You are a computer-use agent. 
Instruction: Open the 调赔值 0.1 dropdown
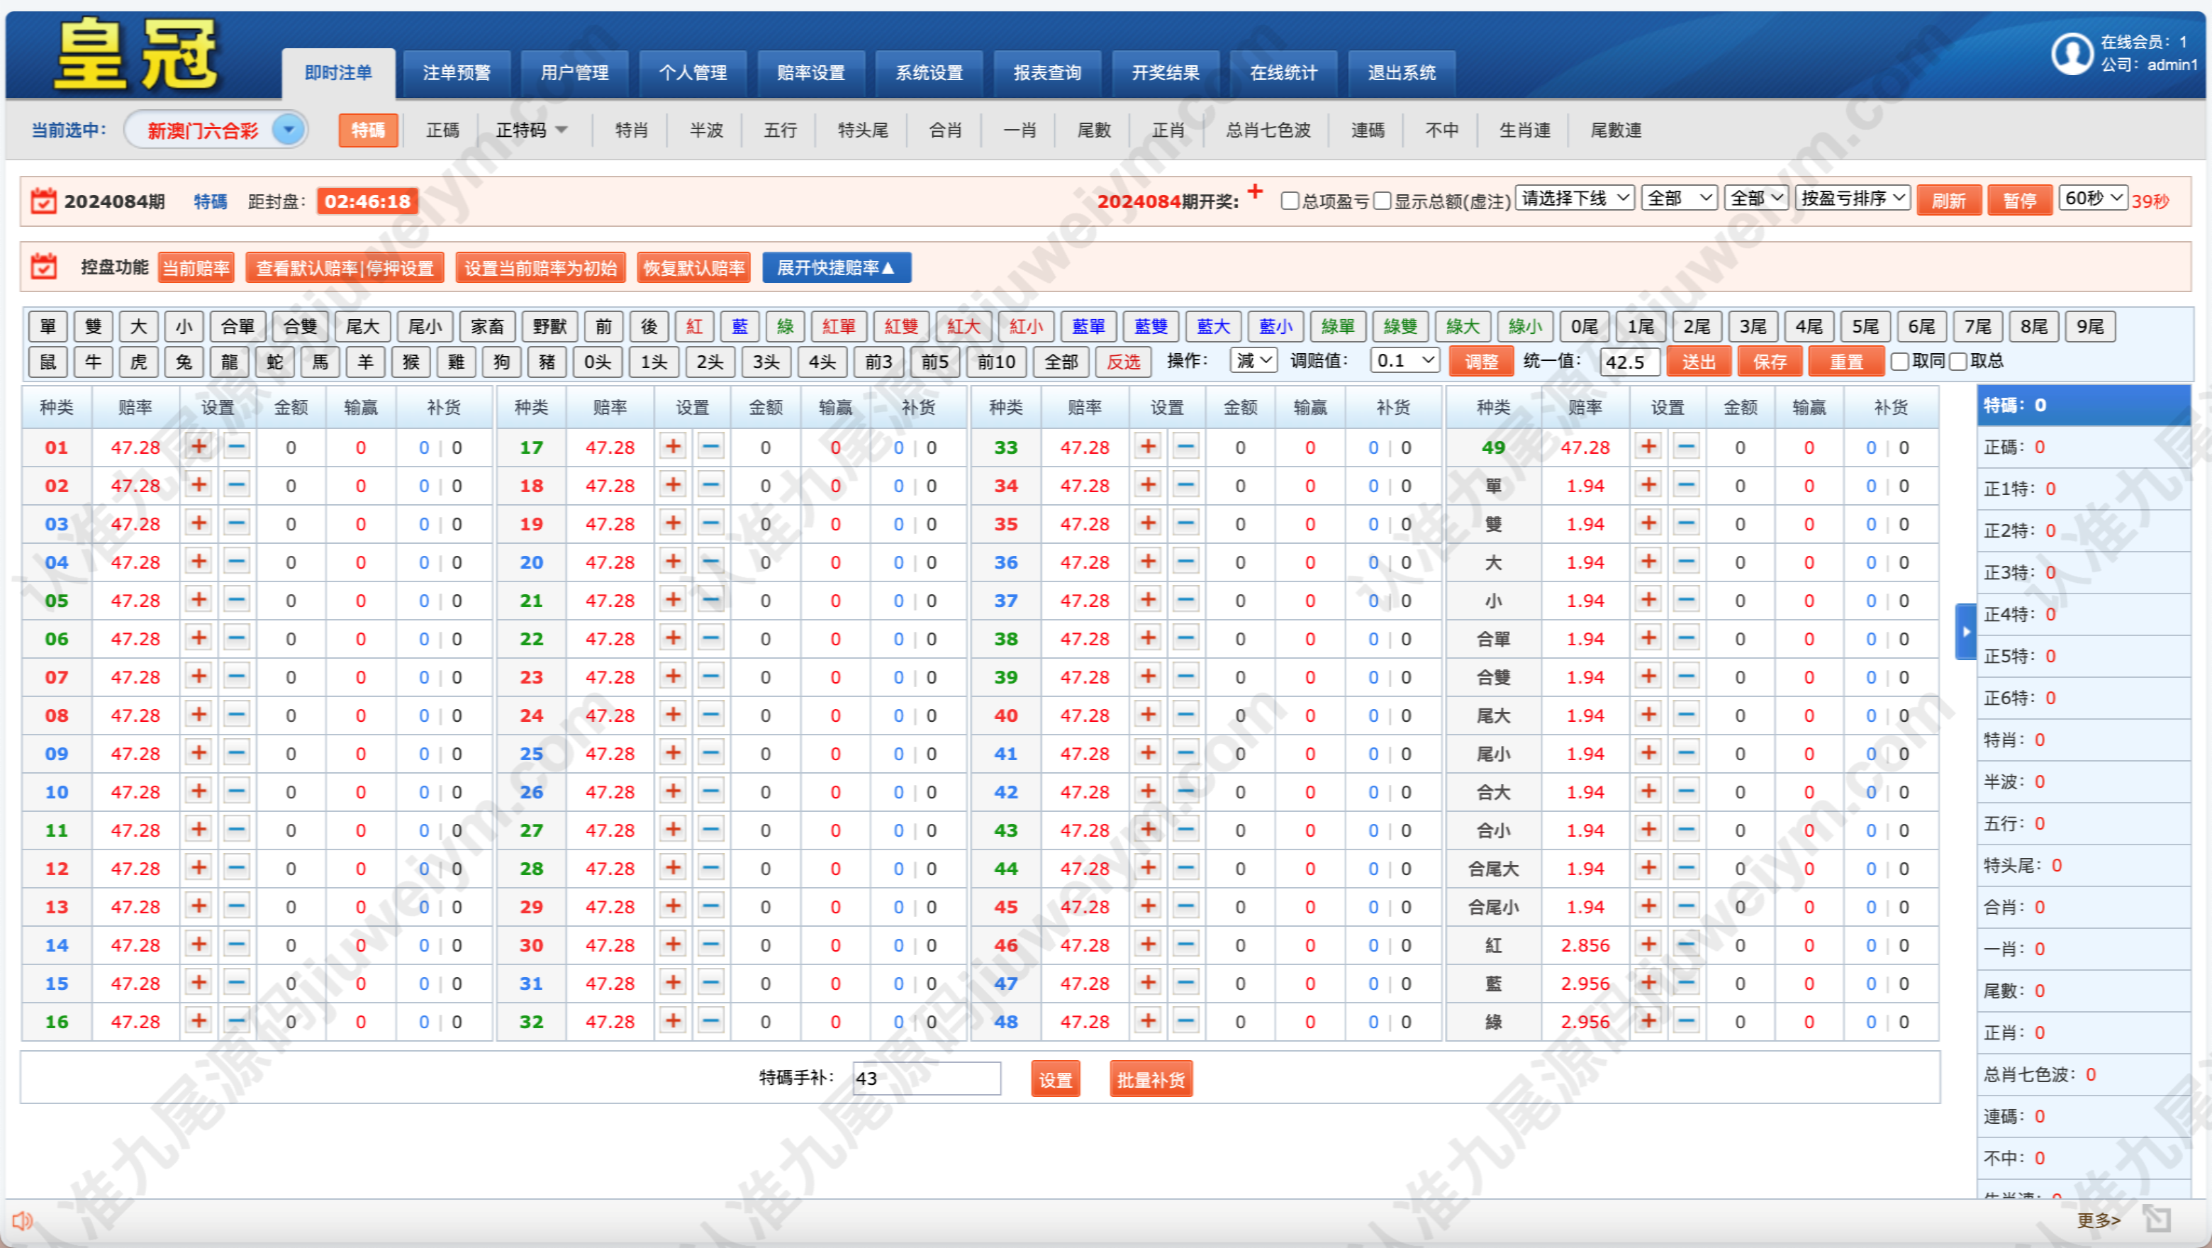pyautogui.click(x=1404, y=361)
